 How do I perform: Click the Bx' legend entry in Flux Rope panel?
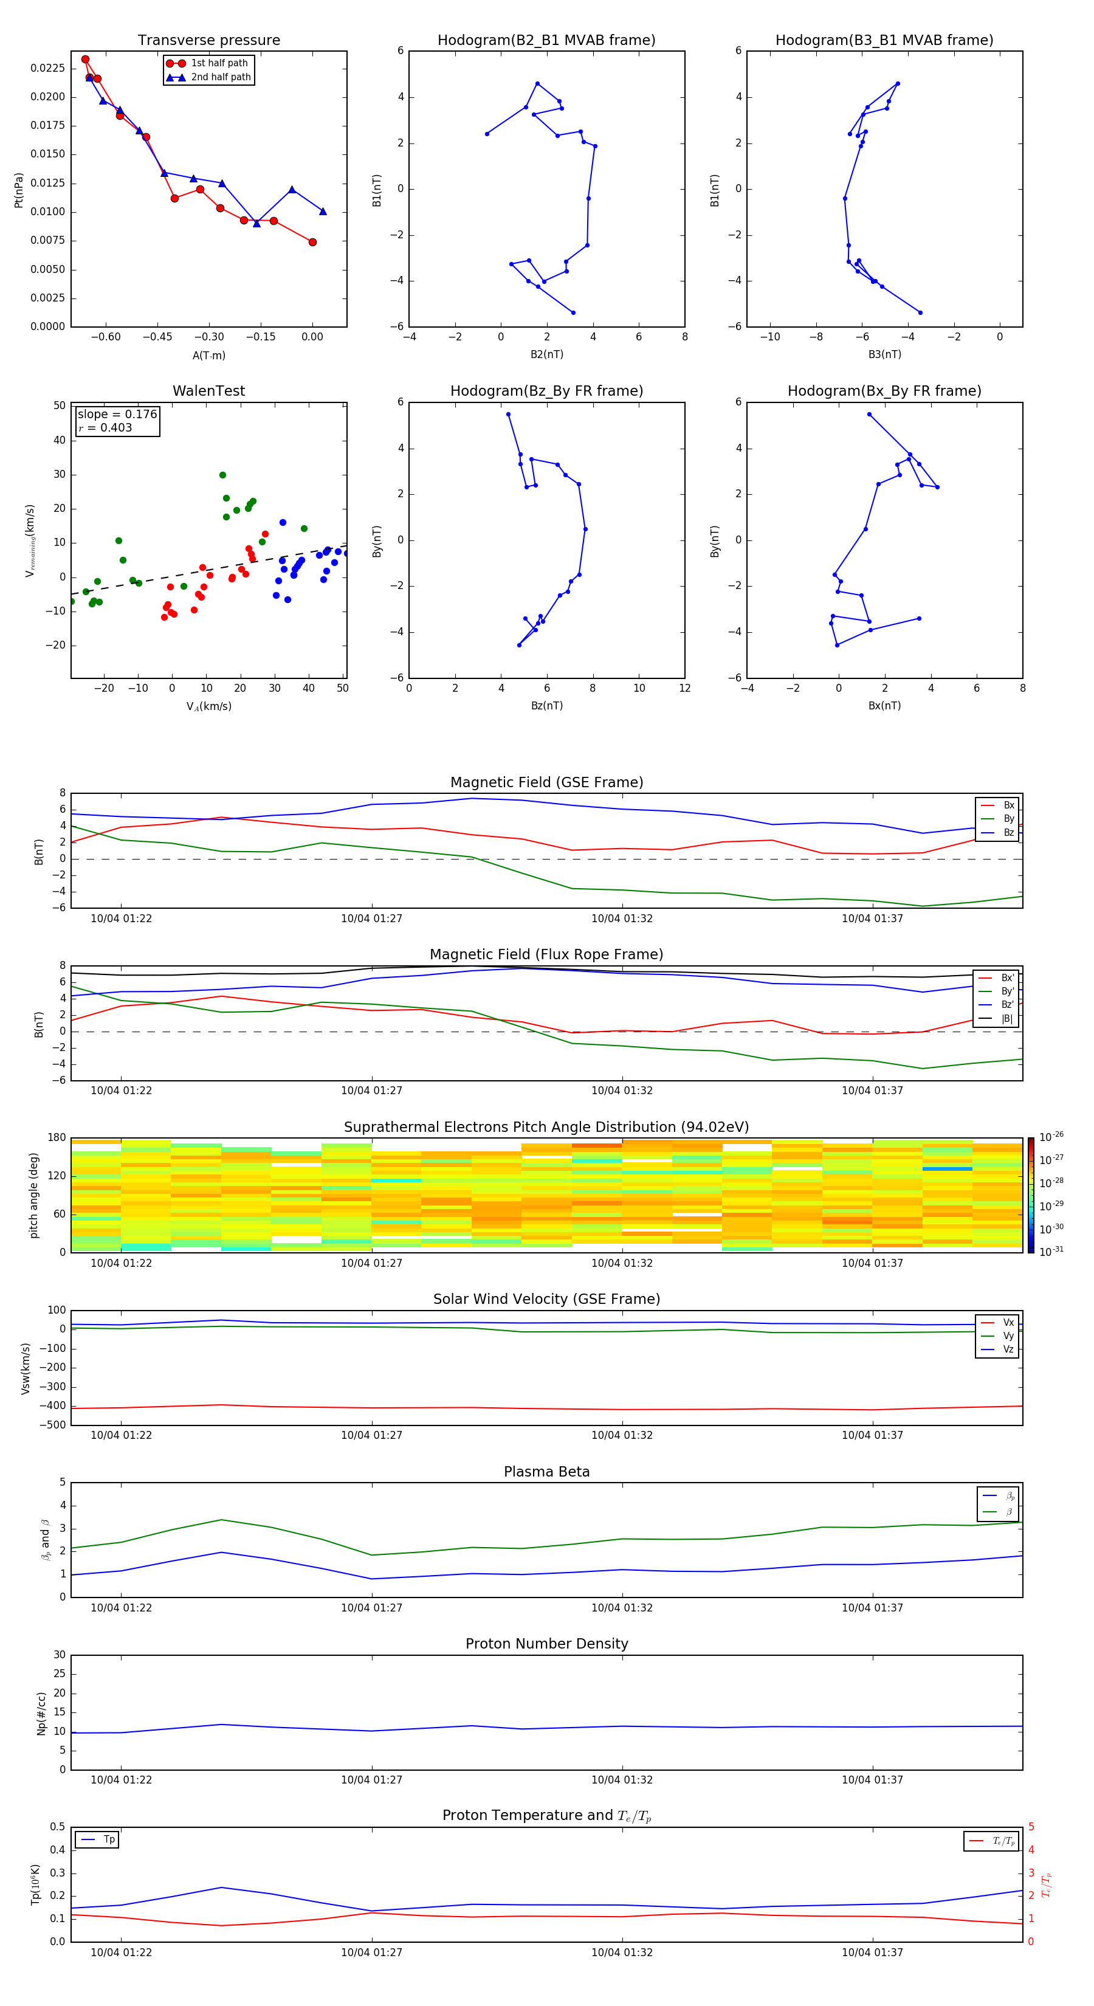pos(997,978)
